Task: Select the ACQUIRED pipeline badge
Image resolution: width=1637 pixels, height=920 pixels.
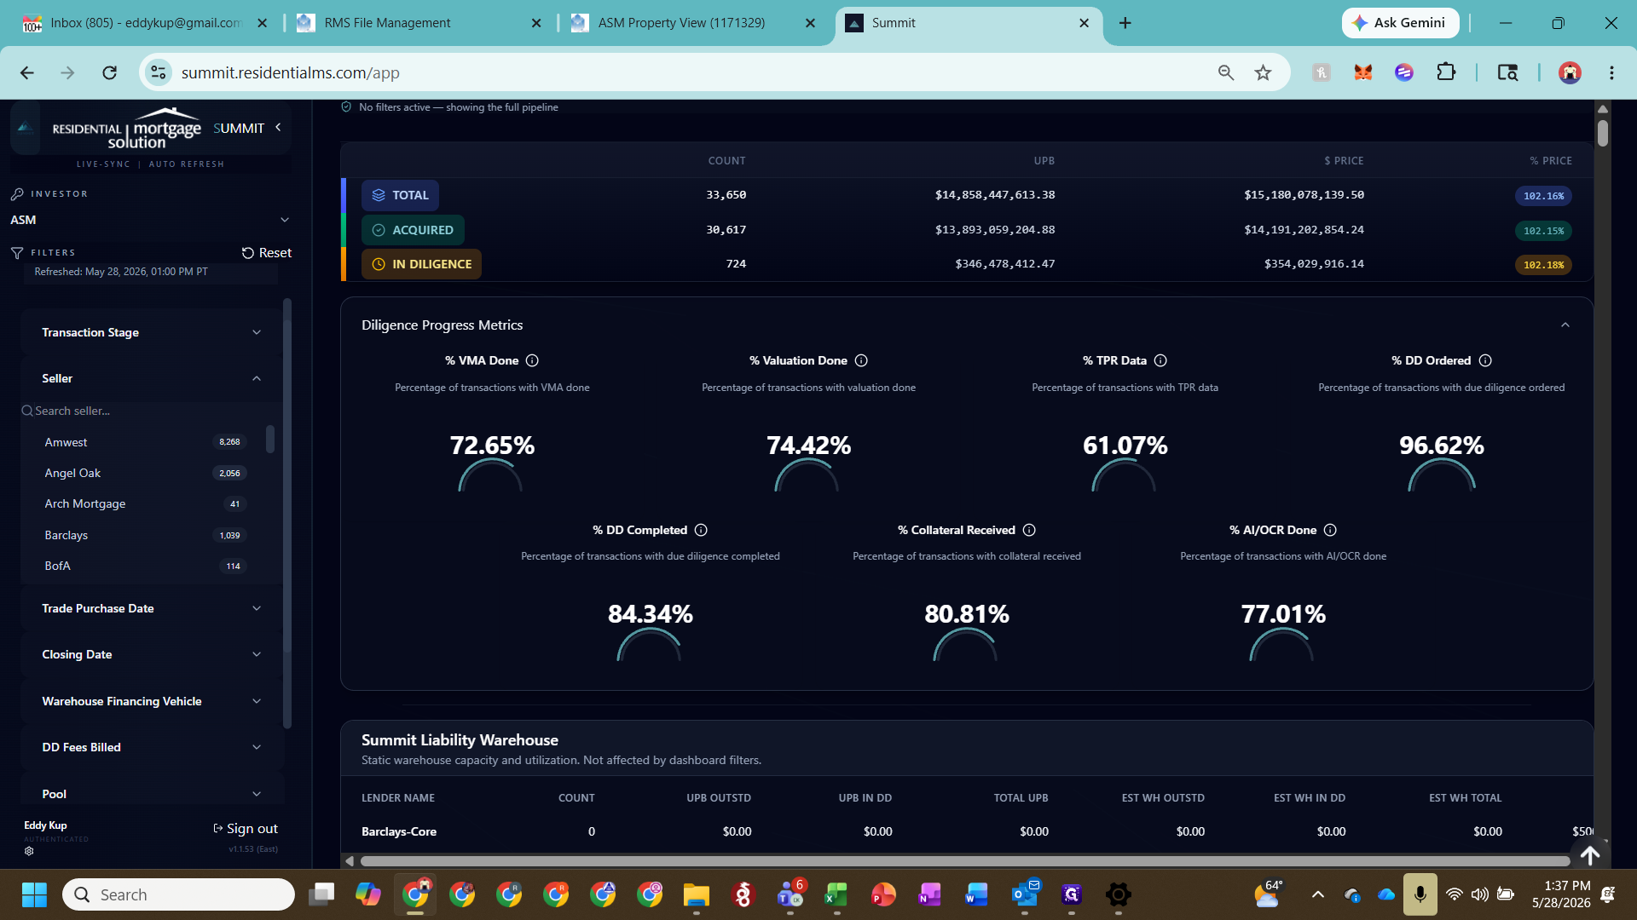Action: click(x=413, y=230)
